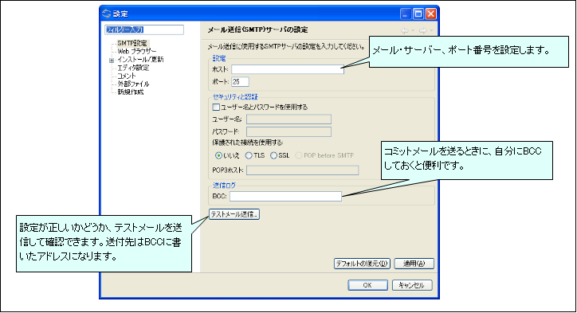Click the 適用 button

coord(414,264)
